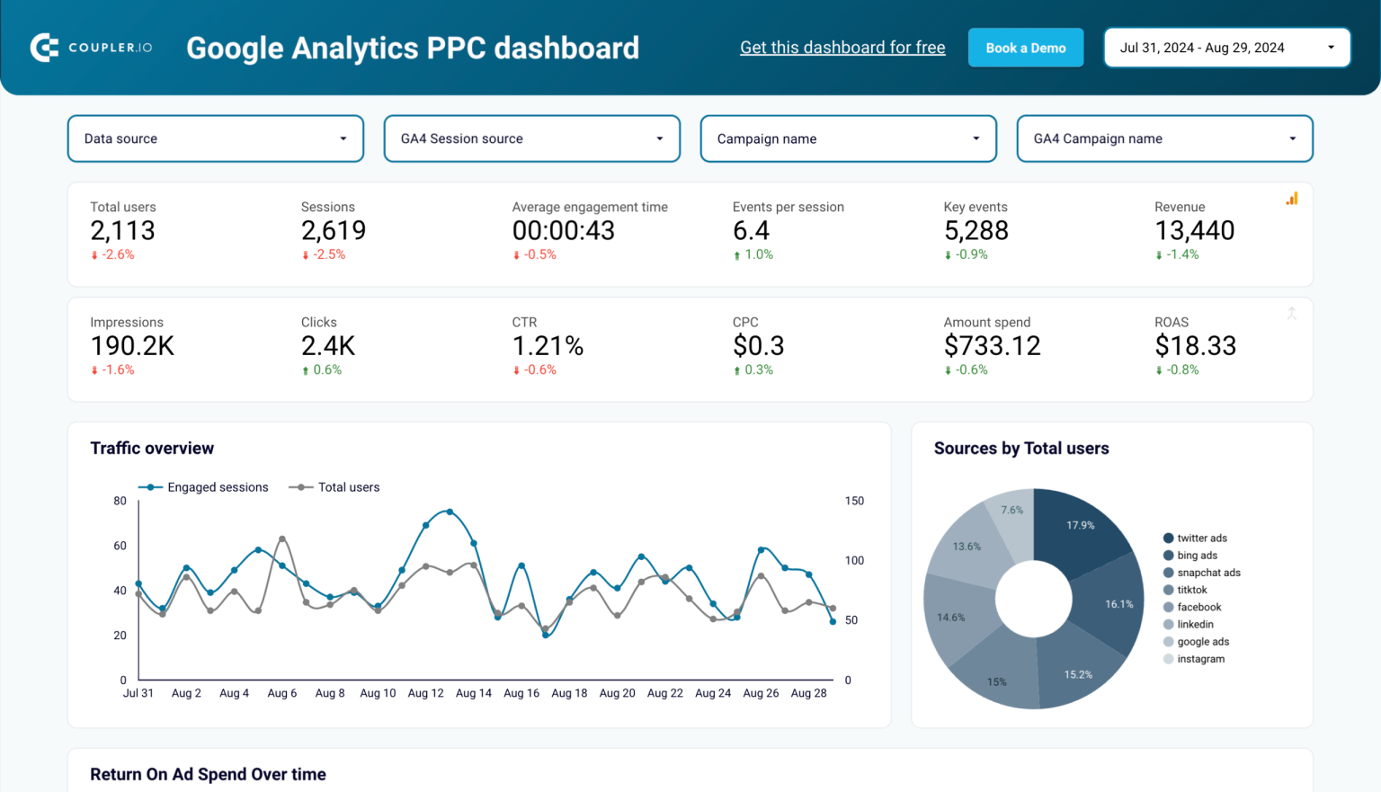Screen dimensions: 1381x792
Task: Open the GA4 Session source dropdown
Action: [x=531, y=138]
